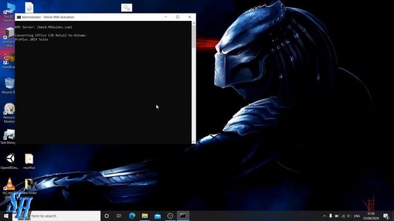The width and height of the screenshot is (394, 221).
Task: Select the New folder desktop icon
Action: [29, 187]
